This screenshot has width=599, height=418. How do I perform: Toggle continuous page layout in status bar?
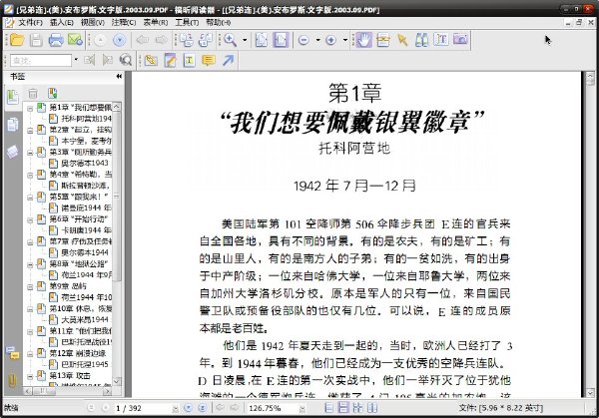point(343,408)
